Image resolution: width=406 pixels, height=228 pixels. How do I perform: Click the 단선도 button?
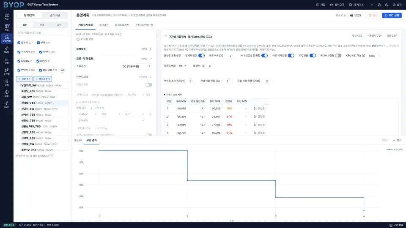coord(356,16)
